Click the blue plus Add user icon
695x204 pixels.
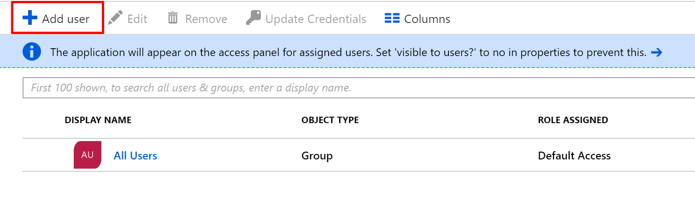point(30,19)
